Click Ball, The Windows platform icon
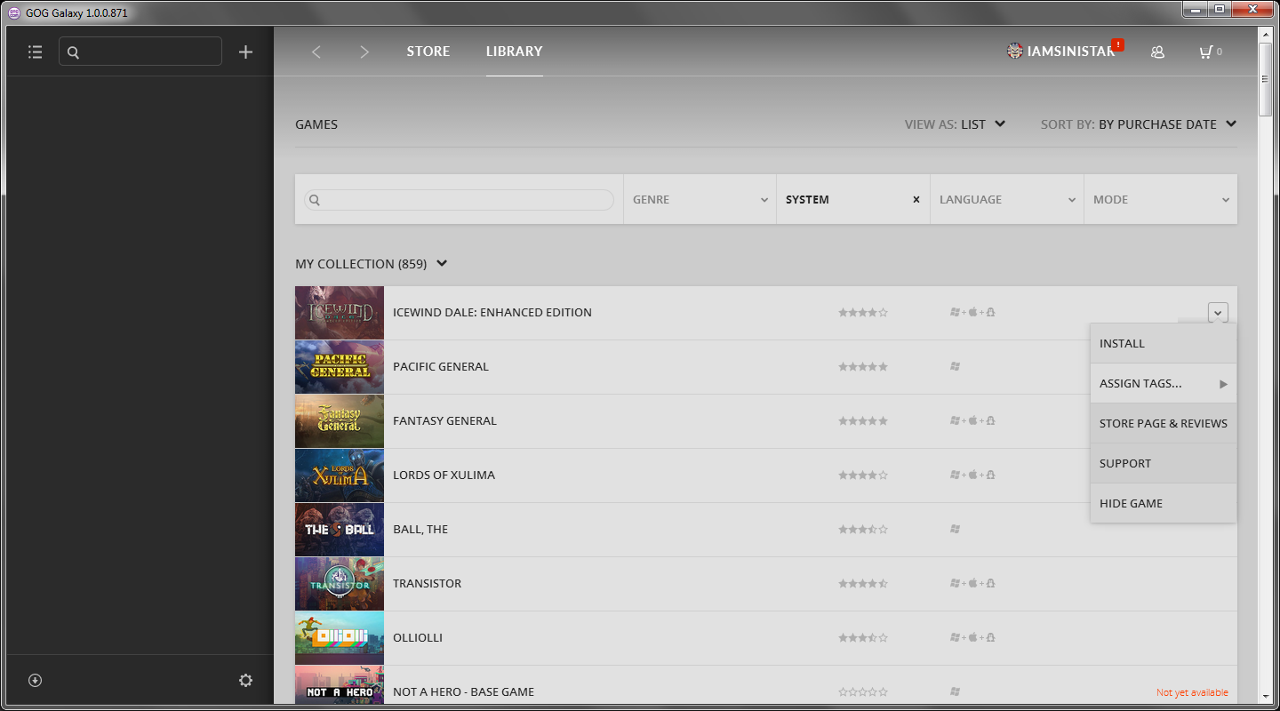Screen dimensions: 1280x711 pyautogui.click(x=955, y=529)
